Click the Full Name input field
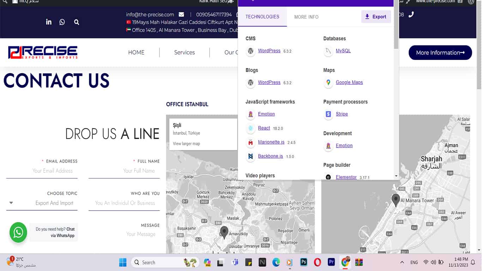Screen dimensions: 482x271 coord(124,171)
